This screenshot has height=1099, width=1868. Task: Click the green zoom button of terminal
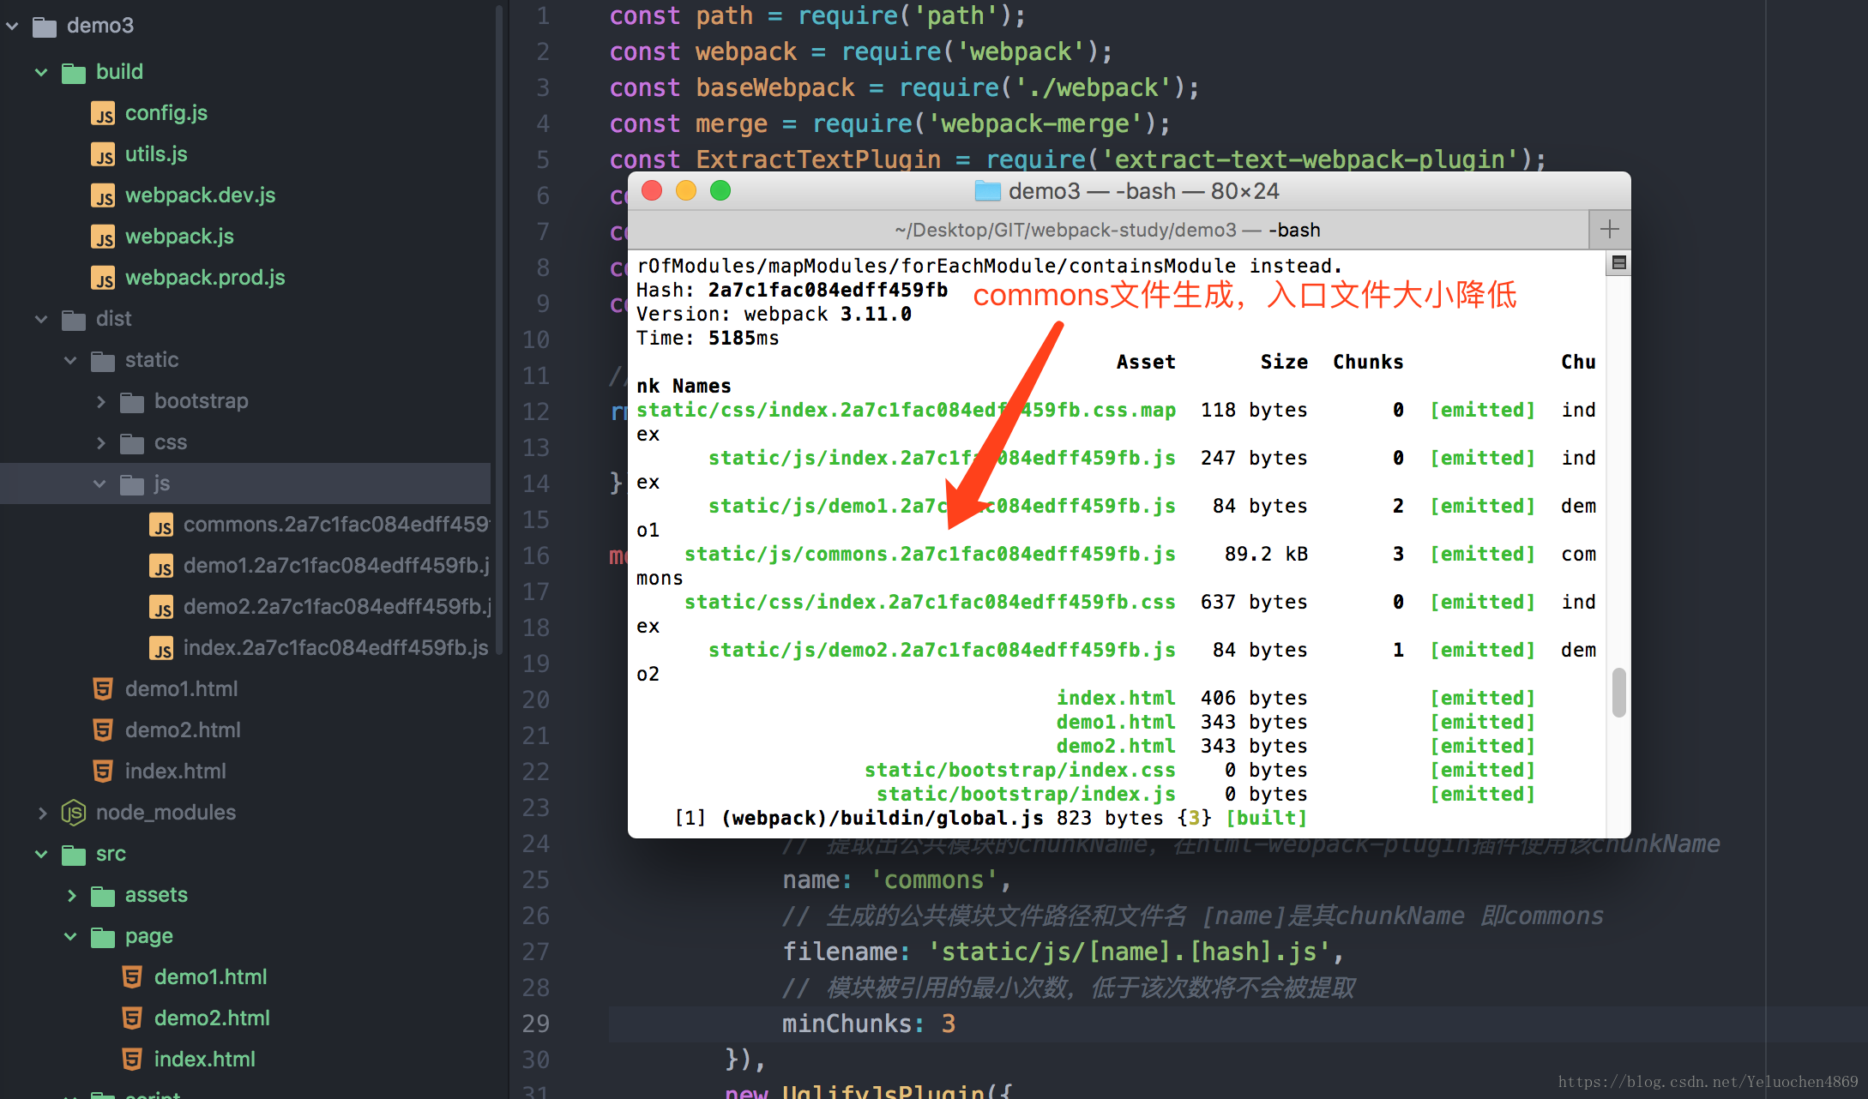tap(720, 190)
